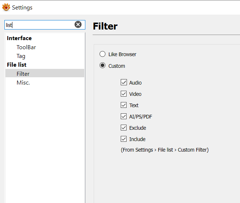Click the XnView icon in the title bar
Image resolution: width=240 pixels, height=203 pixels.
(x=6, y=7)
